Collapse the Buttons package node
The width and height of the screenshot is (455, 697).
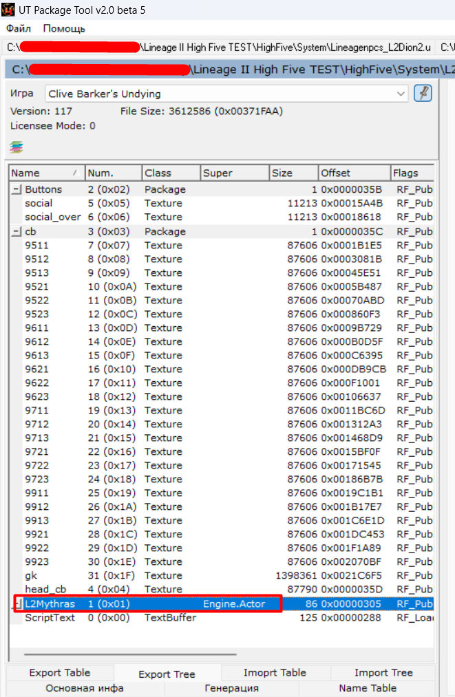click(16, 190)
